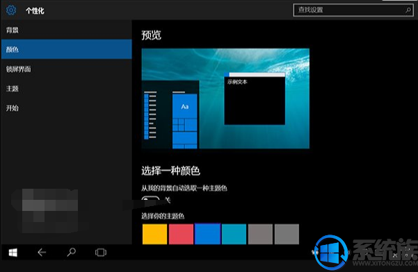
Task: Click the 选择你的主题色 label
Action: click(x=163, y=216)
